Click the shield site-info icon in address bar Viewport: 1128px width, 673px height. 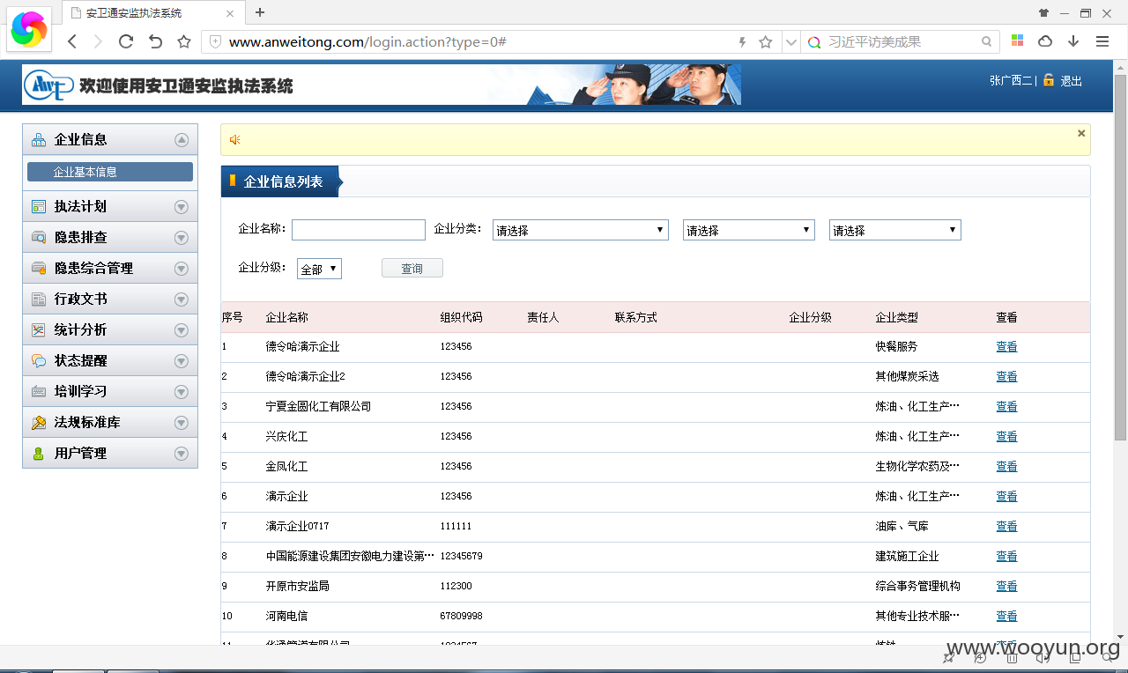pos(215,41)
